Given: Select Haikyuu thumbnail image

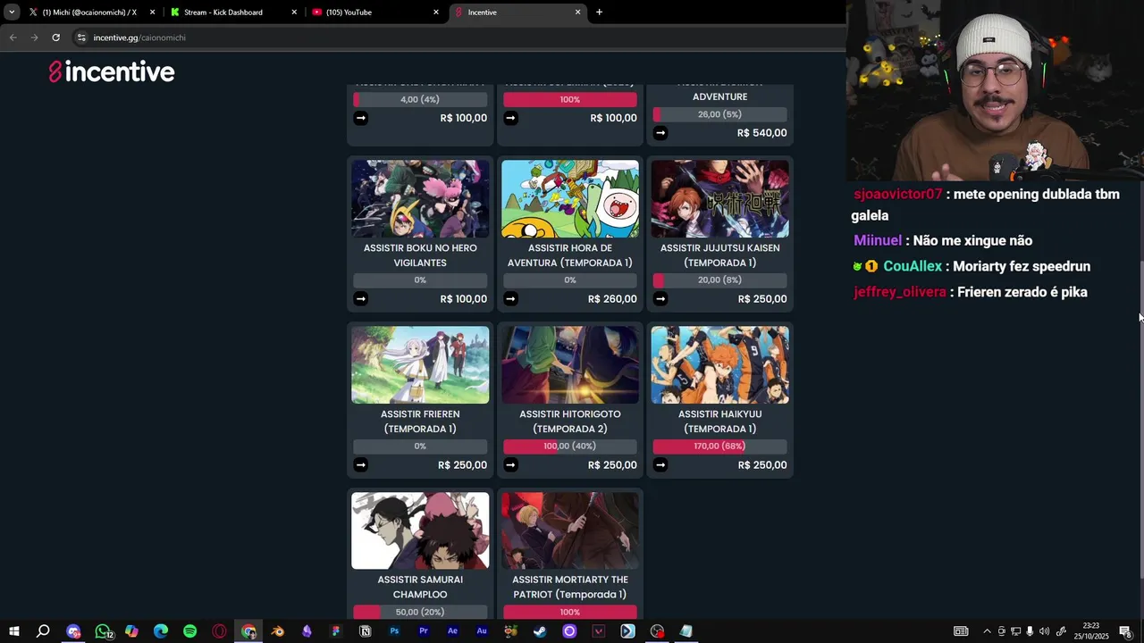Looking at the screenshot, I should click(719, 364).
